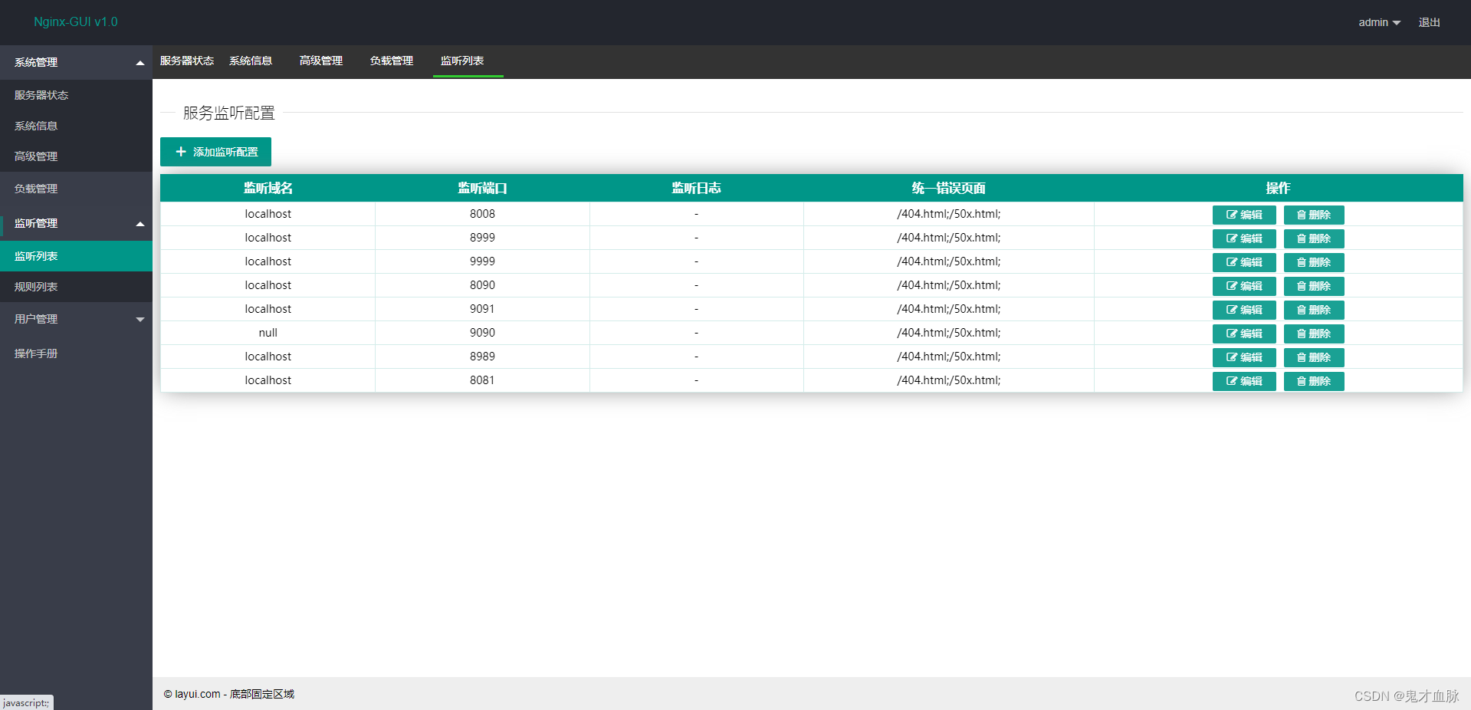Click 退出 to log out
The image size is (1471, 710).
coord(1429,22)
